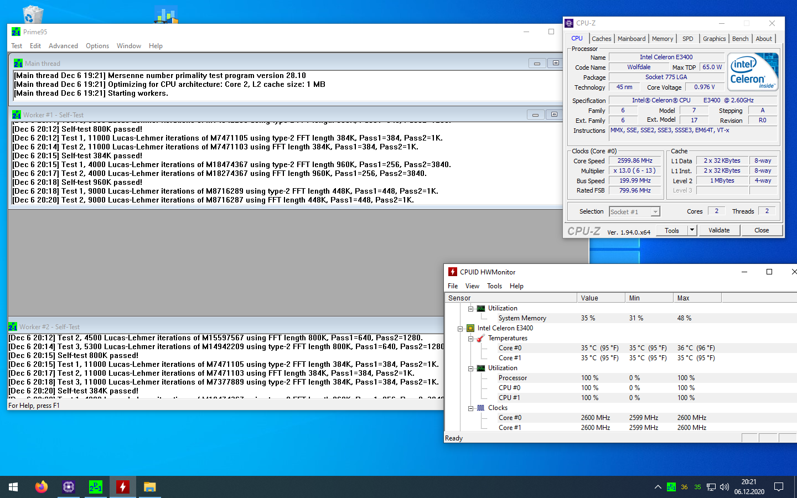
Task: Click the Intel Celeron E3400 chip icon
Action: [x=470, y=328]
